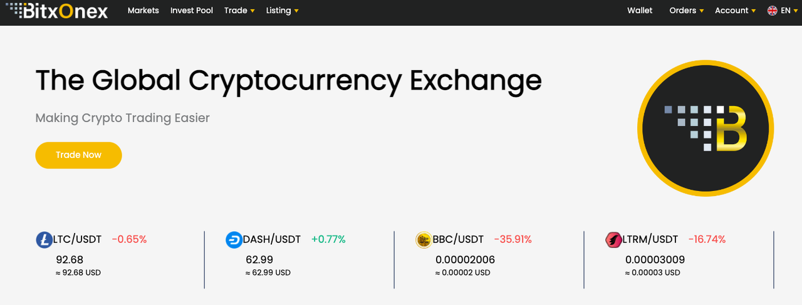Screen dimensions: 802x305
Task: Open the Wallet page
Action: 640,11
